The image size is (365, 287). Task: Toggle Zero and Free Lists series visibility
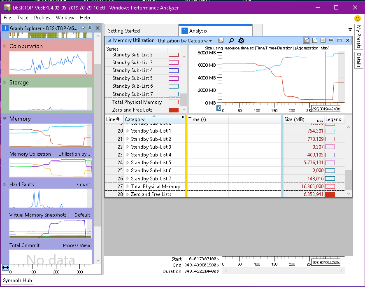point(174,110)
